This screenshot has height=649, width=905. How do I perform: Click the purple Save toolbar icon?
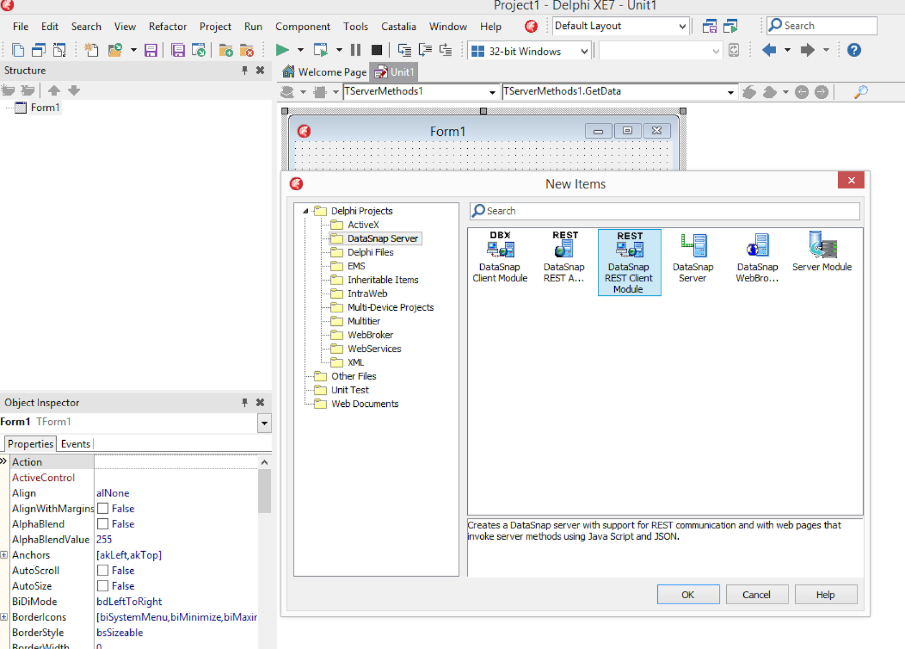pyautogui.click(x=150, y=50)
